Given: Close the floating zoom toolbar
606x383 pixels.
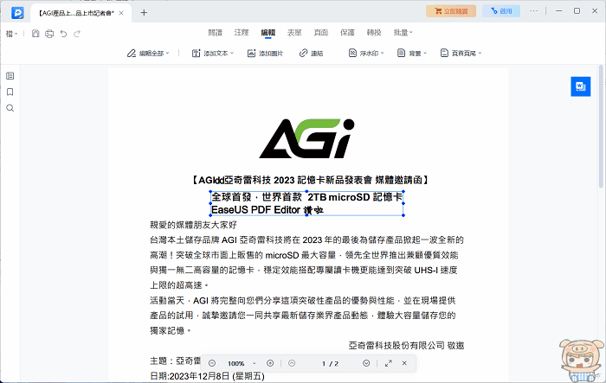Looking at the screenshot, I should (x=404, y=363).
